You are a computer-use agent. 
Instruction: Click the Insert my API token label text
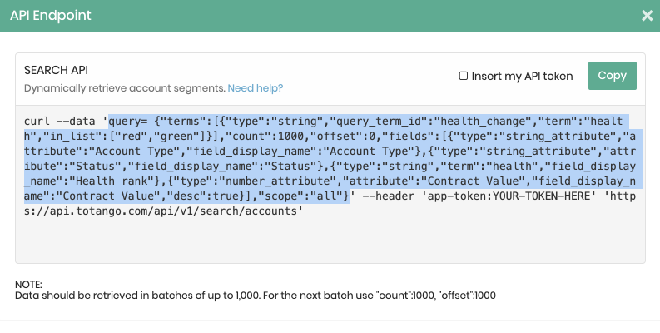click(x=522, y=76)
